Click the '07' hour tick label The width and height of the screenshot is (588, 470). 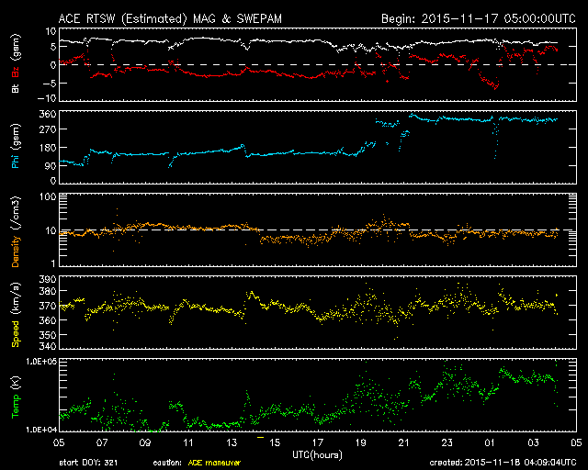point(102,442)
